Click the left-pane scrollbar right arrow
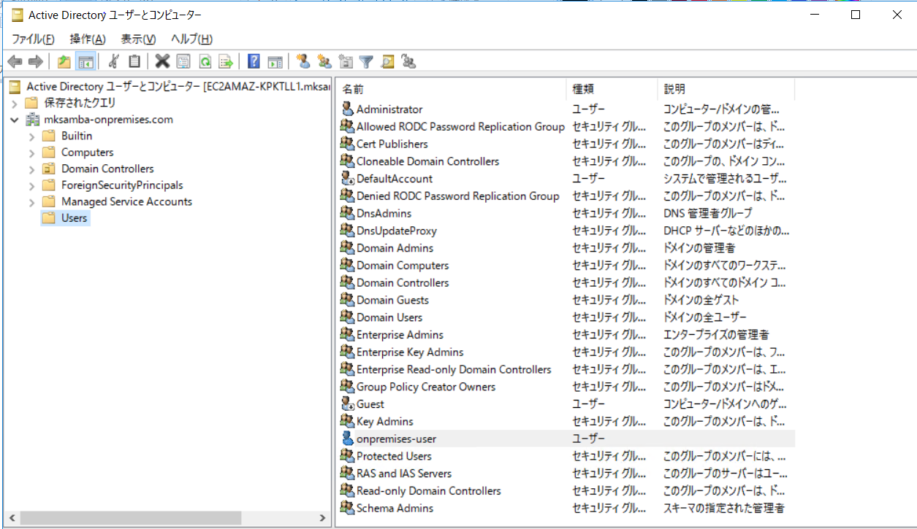Viewport: 917px width, 529px height. tap(322, 518)
